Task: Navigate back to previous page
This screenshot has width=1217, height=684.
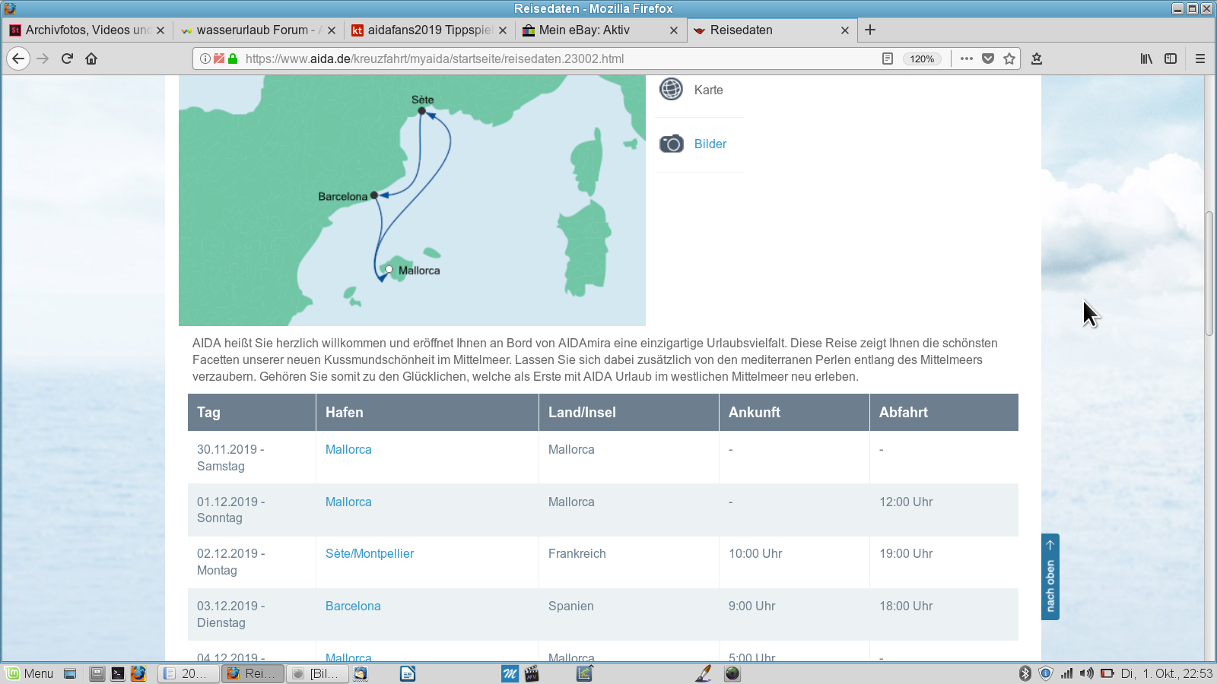Action: click(18, 59)
